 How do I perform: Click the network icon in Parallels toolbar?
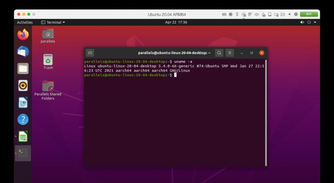tap(250, 15)
